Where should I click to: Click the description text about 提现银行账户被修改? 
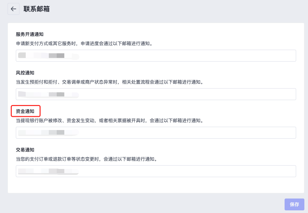(x=109, y=120)
